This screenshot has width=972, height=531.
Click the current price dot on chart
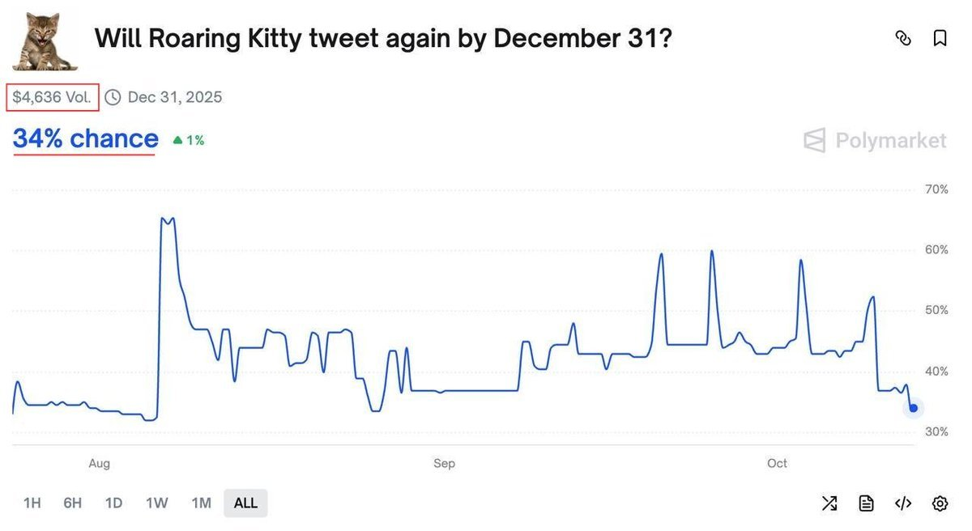[x=914, y=408]
